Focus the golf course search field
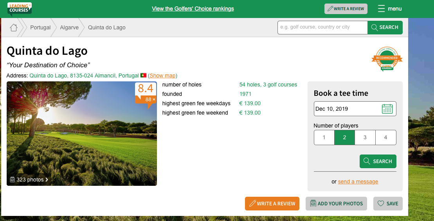 (x=322, y=27)
